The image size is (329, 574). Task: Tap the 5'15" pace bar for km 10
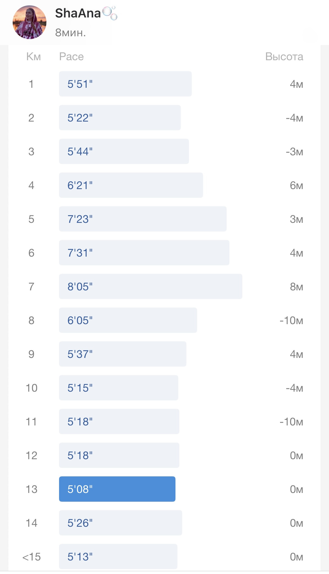(119, 388)
